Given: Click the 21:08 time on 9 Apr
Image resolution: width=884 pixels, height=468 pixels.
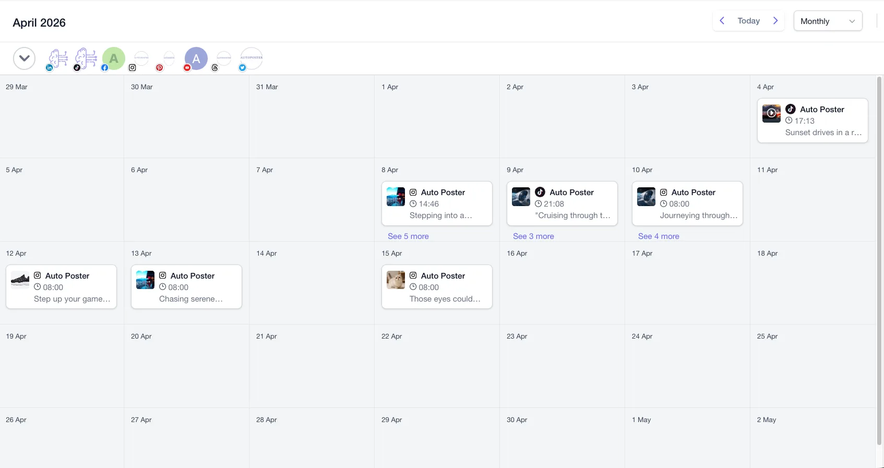Looking at the screenshot, I should point(554,204).
